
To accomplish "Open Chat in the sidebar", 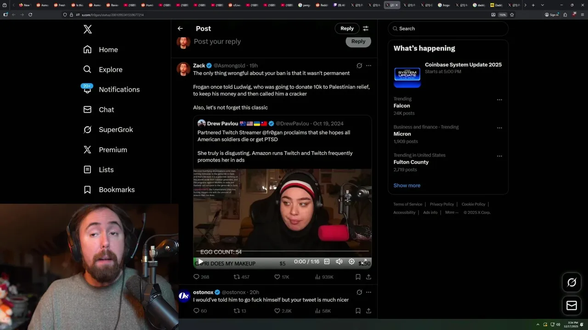I will 99,110.
